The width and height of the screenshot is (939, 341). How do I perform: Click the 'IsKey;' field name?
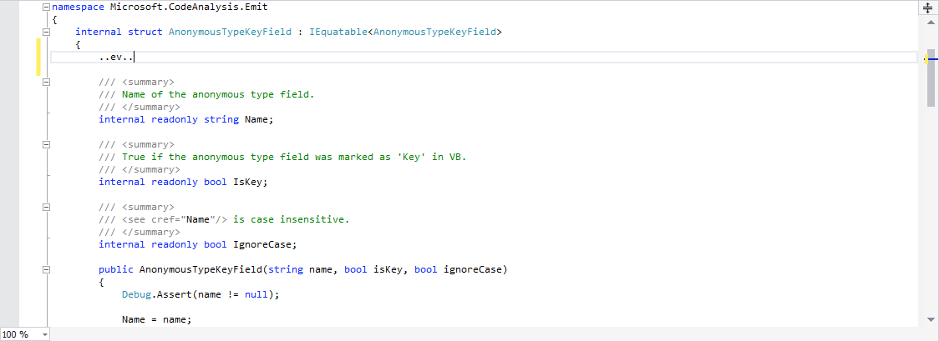251,182
